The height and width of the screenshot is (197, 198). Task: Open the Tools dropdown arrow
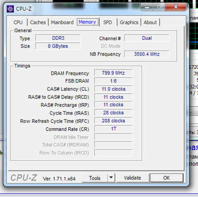pos(111,178)
